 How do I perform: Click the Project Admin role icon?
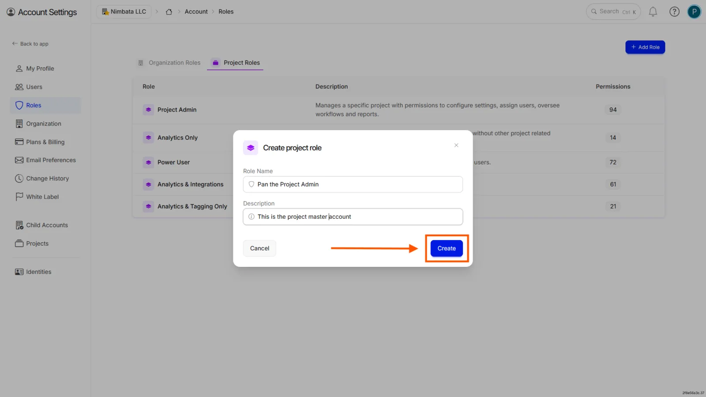pyautogui.click(x=148, y=110)
